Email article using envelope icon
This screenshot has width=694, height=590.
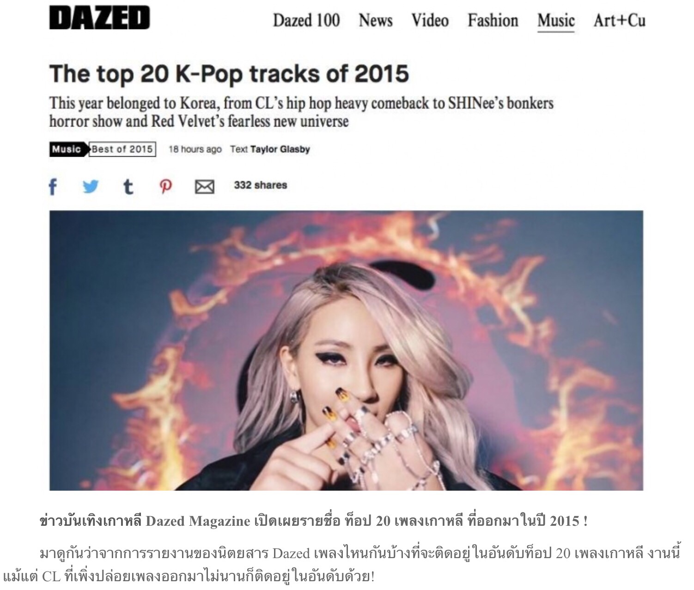pos(204,187)
